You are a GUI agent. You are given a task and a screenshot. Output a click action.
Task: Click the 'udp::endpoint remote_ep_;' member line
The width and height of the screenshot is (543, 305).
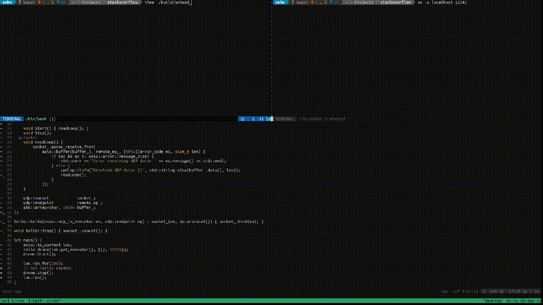(63, 203)
